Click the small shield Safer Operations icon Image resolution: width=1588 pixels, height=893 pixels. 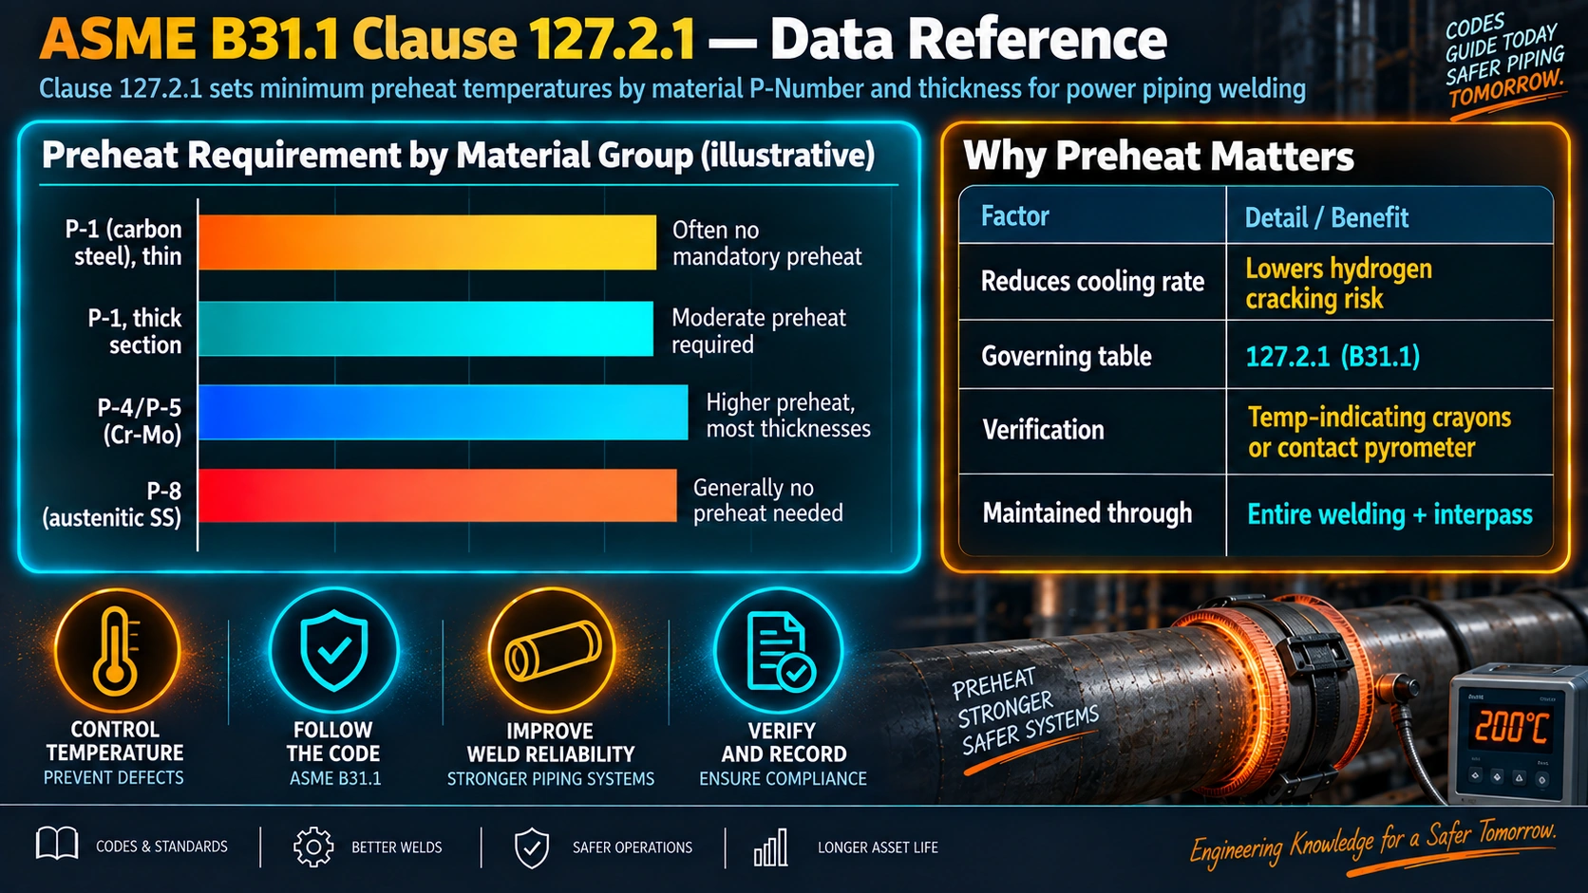click(532, 847)
